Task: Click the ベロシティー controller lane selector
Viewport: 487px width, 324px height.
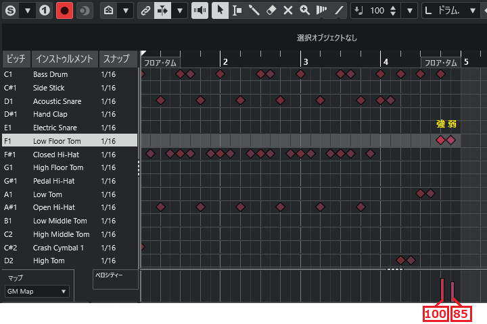Action: pyautogui.click(x=115, y=279)
